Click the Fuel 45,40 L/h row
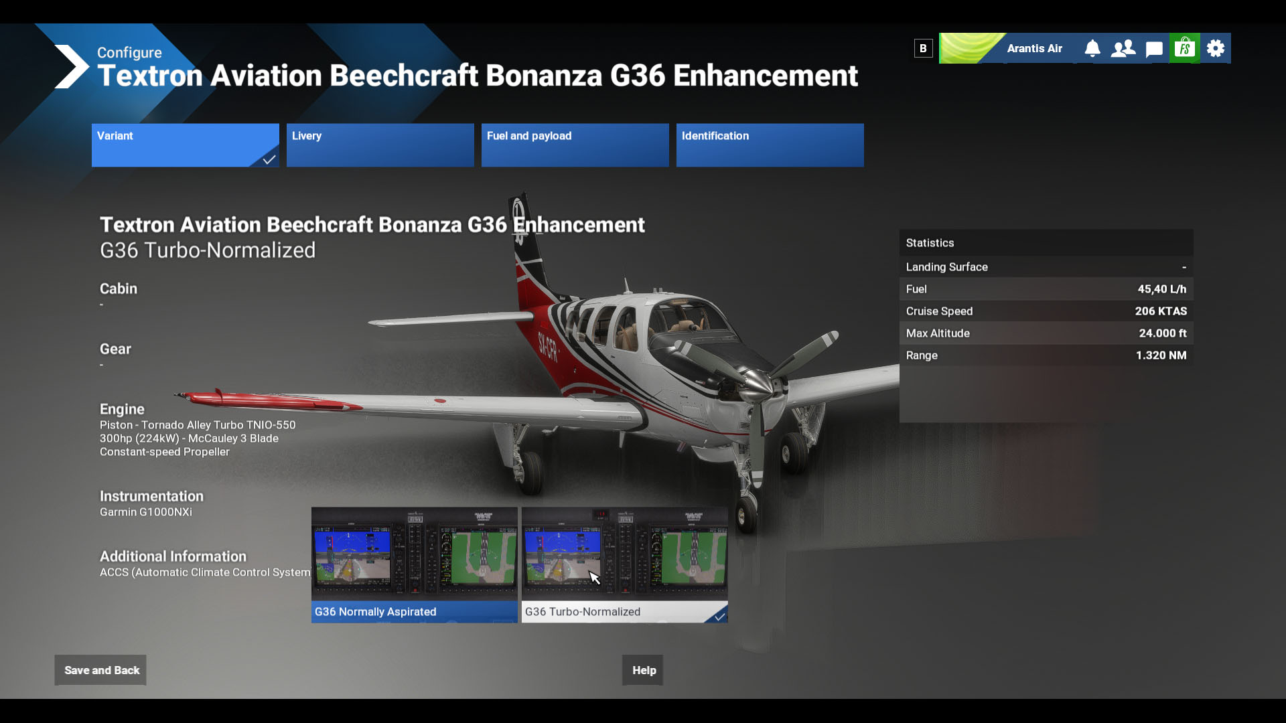The image size is (1286, 723). pyautogui.click(x=1046, y=289)
